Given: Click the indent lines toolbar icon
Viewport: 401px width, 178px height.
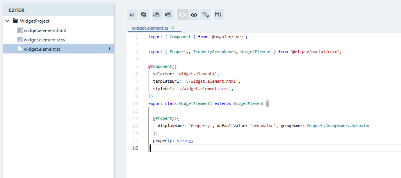Looking at the screenshot, I should (x=168, y=15).
